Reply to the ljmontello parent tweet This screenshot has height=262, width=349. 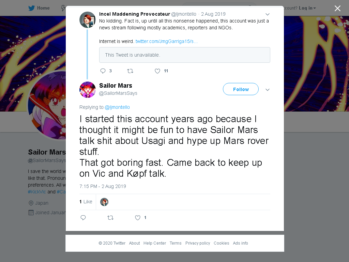(103, 71)
